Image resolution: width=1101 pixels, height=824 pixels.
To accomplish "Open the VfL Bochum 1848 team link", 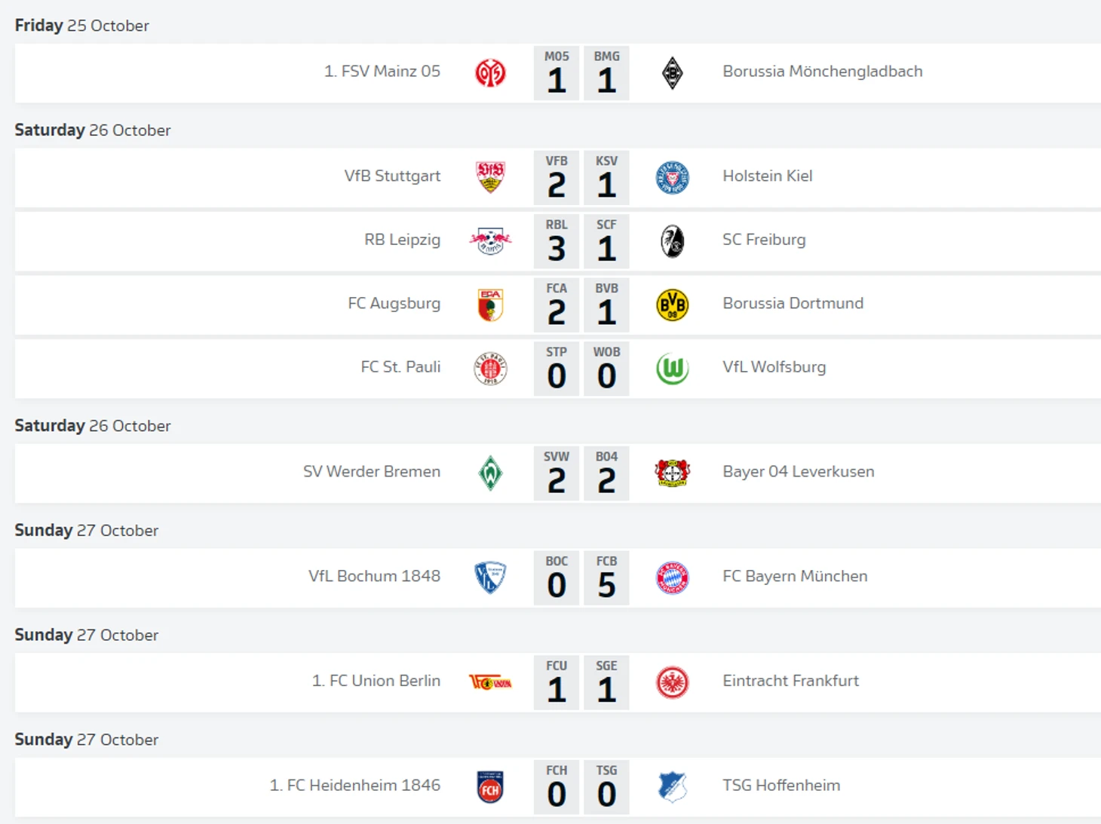I will (x=374, y=577).
